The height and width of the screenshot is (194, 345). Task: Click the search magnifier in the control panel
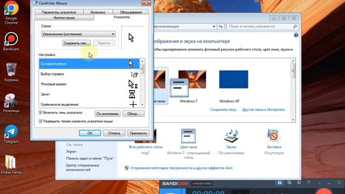click(x=295, y=26)
